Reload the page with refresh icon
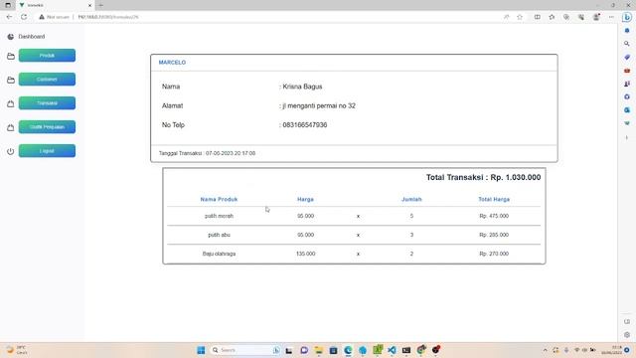636x358 pixels. [x=24, y=17]
